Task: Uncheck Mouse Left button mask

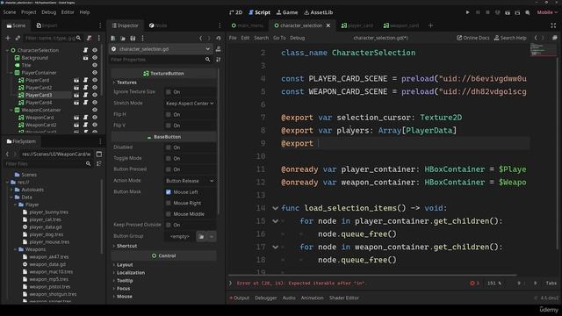Action: (169, 192)
